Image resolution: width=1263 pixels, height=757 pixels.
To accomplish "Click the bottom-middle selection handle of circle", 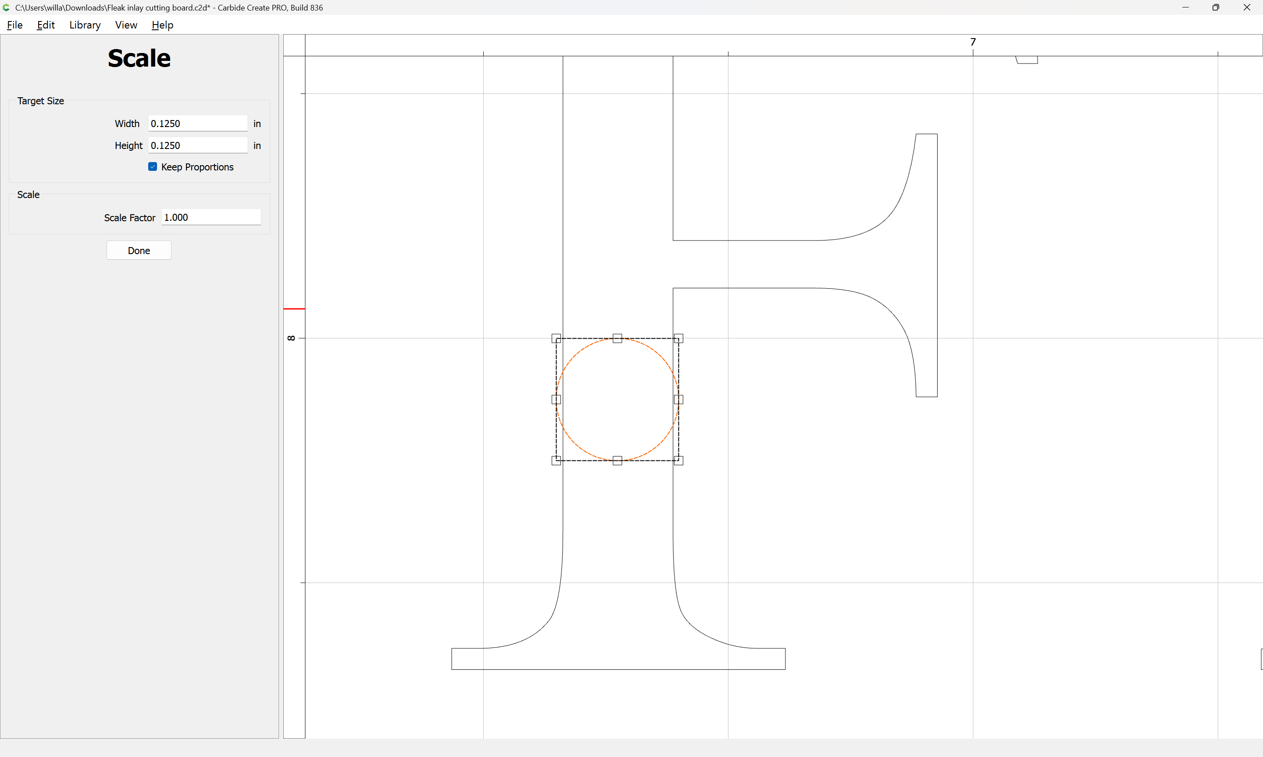I will [x=617, y=460].
